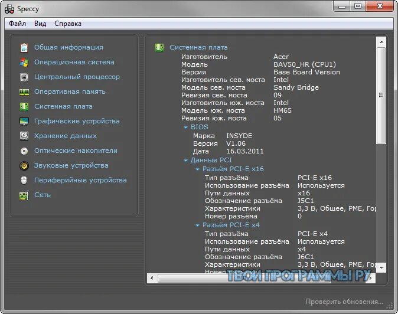The width and height of the screenshot is (398, 314).
Task: Click Проверить обновления link
Action: pyautogui.click(x=344, y=302)
